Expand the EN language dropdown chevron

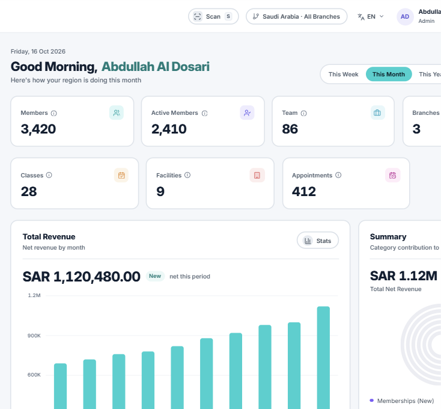pyautogui.click(x=382, y=16)
